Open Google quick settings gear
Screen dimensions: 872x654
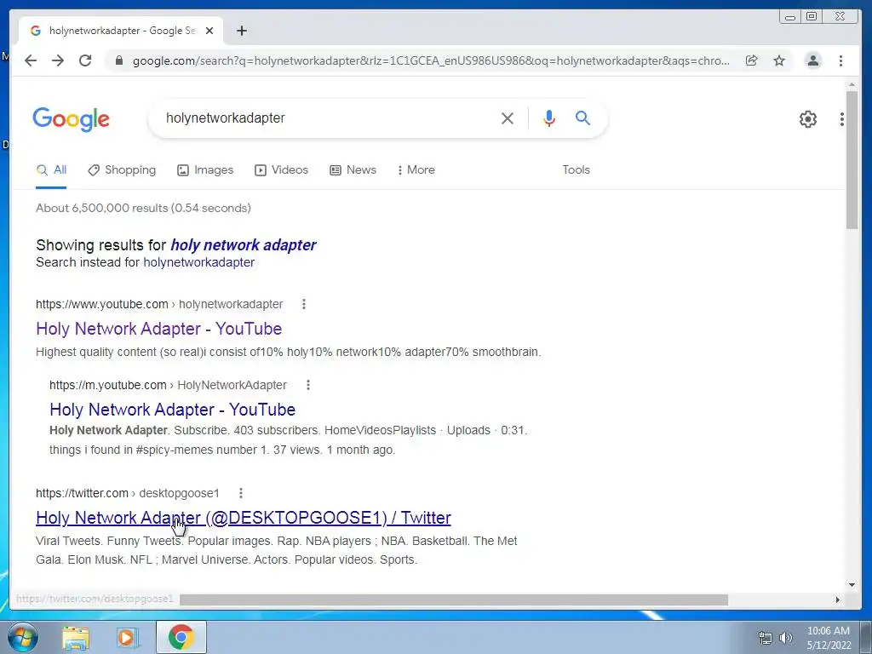coord(808,119)
